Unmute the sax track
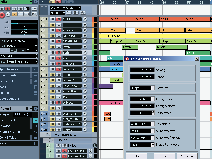Viewport: 212px width, 159px height. tap(53, 97)
